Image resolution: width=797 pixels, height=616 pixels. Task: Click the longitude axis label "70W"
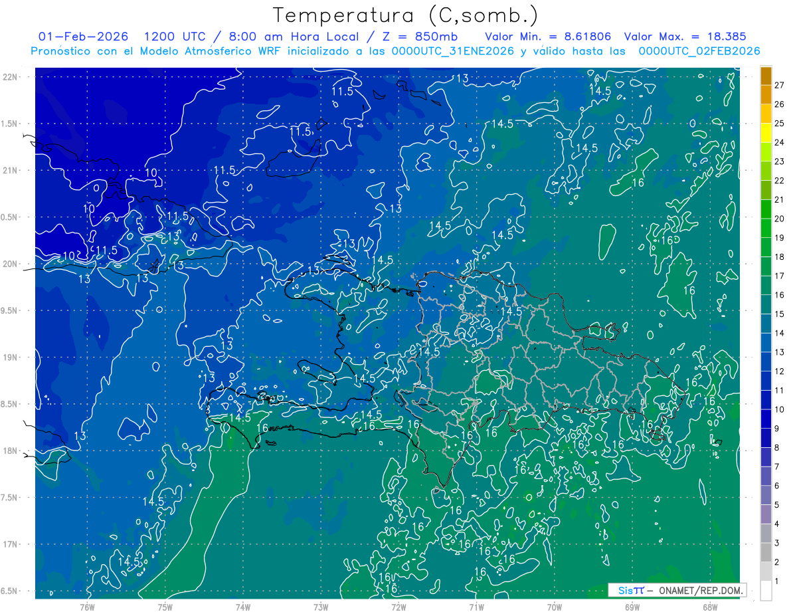(555, 607)
